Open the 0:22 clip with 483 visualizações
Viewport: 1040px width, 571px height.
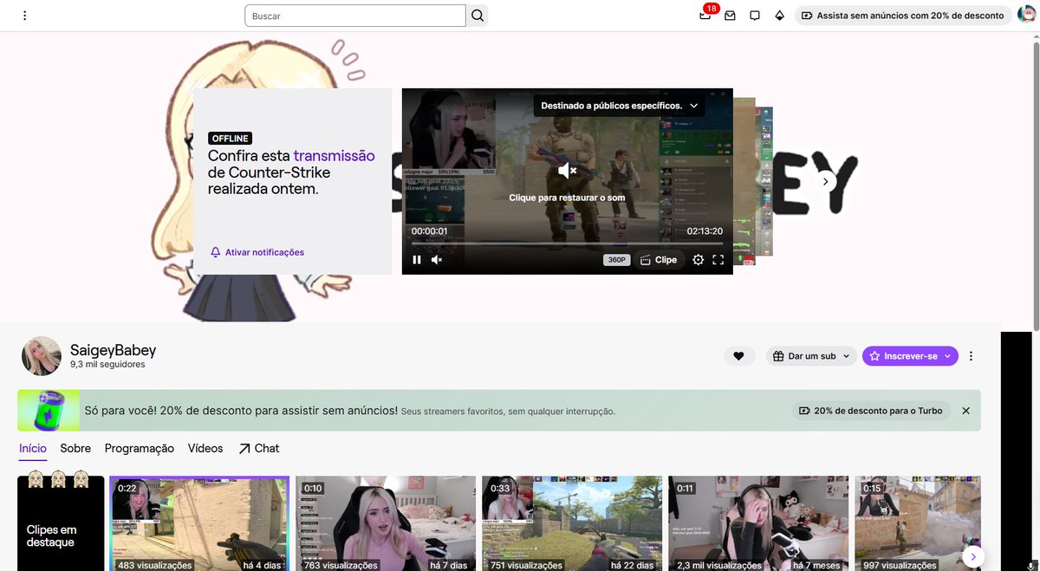(x=199, y=523)
